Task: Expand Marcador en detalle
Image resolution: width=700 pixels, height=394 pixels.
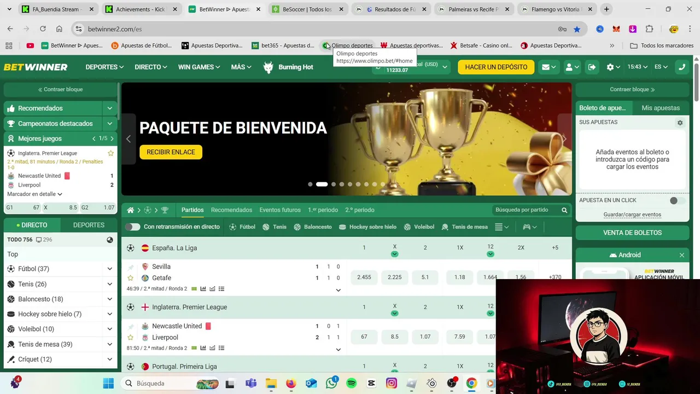Action: click(x=34, y=194)
